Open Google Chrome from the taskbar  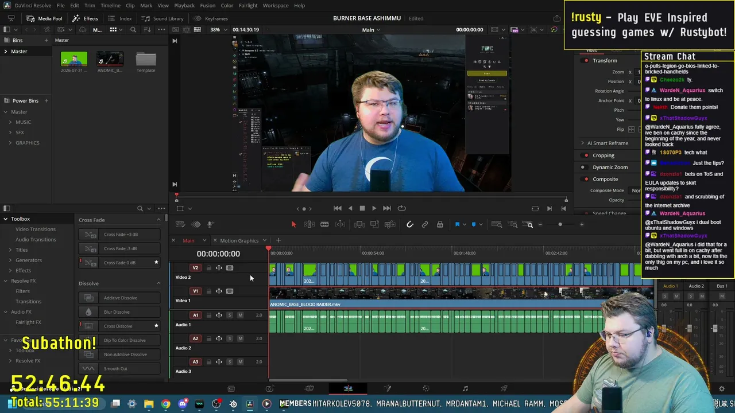[x=165, y=404]
